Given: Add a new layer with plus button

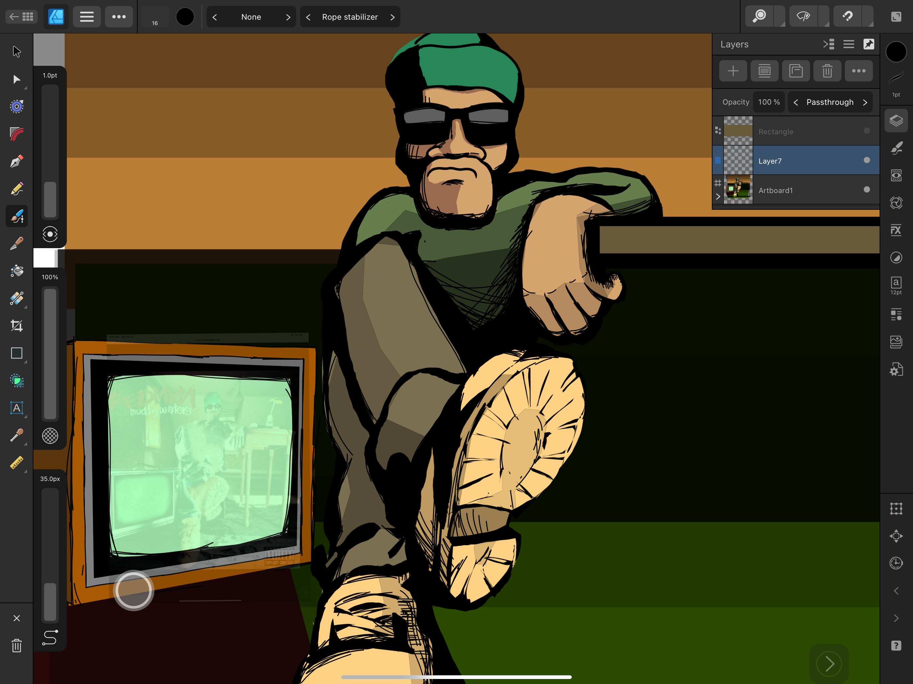Looking at the screenshot, I should pos(733,71).
